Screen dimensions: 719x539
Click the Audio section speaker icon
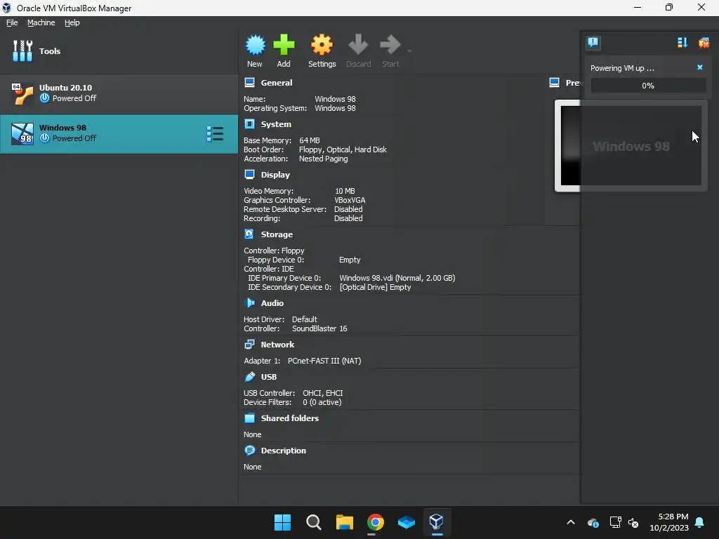249,303
